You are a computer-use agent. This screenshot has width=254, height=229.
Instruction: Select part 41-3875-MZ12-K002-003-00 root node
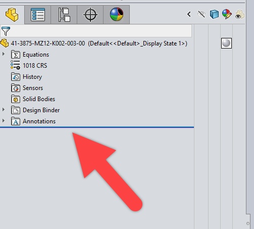coord(99,43)
